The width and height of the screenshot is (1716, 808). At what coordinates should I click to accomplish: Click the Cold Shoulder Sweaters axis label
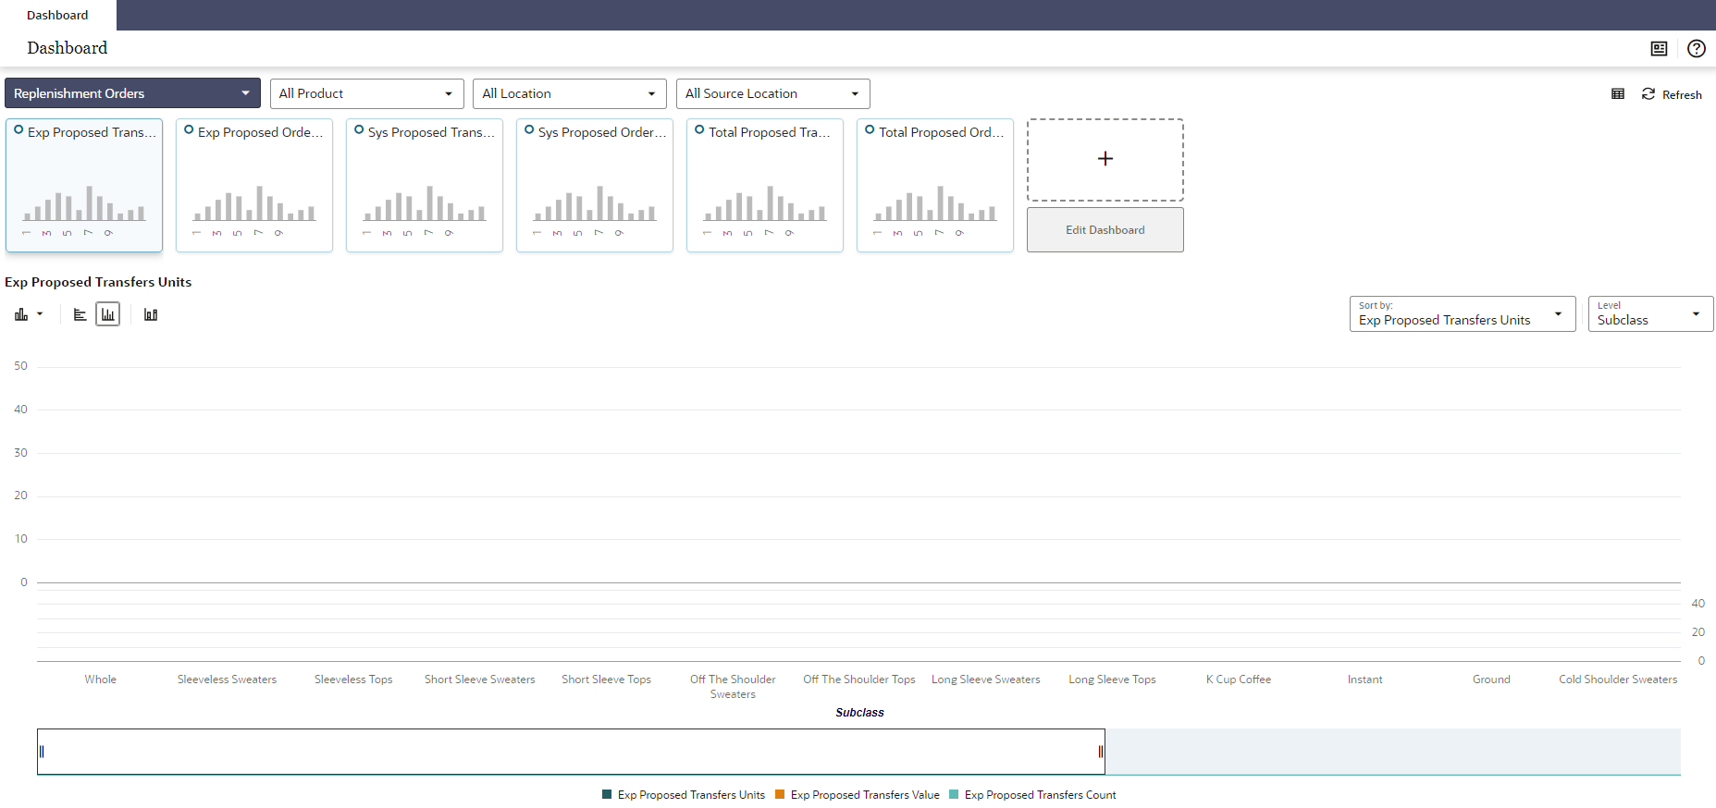click(x=1618, y=679)
